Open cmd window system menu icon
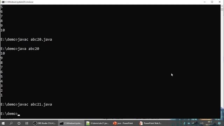Image resolution: width=224 pixels, height=126 pixels. [x=3, y=2]
